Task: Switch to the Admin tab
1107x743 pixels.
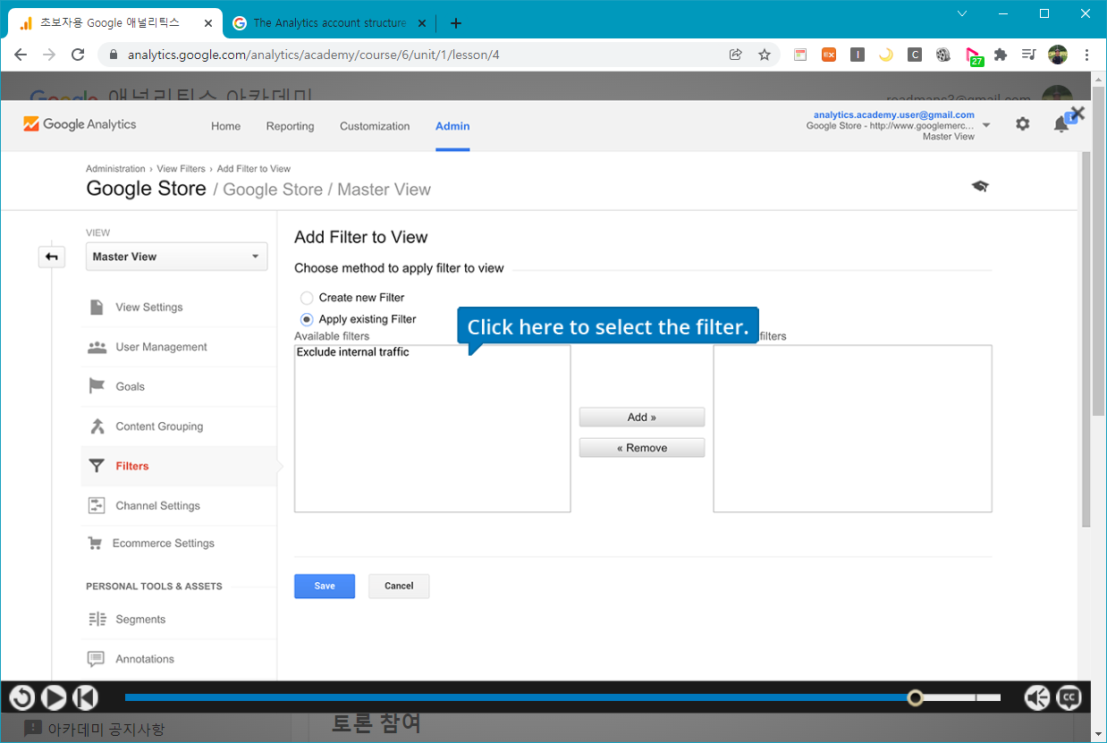Action: click(x=452, y=126)
